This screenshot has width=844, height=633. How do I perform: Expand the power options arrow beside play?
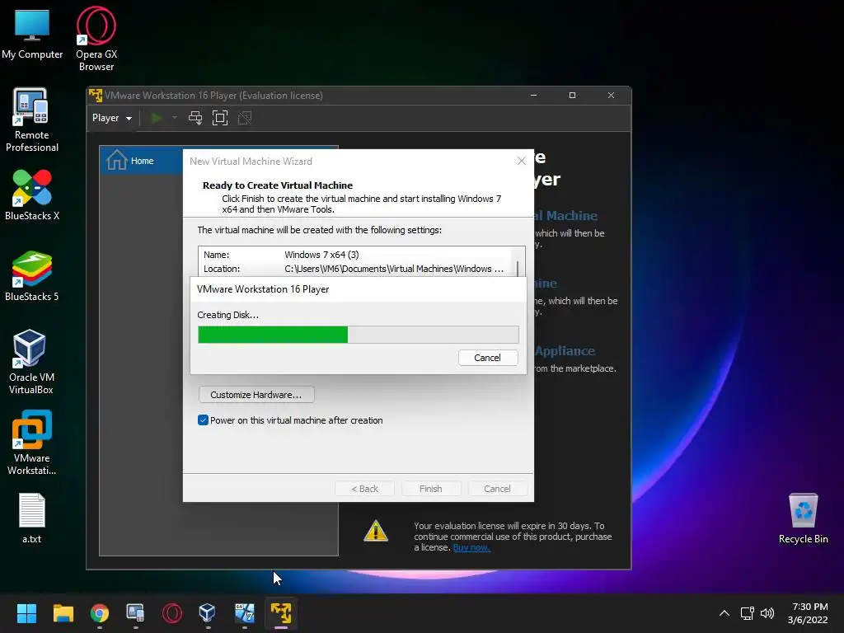[x=175, y=118]
